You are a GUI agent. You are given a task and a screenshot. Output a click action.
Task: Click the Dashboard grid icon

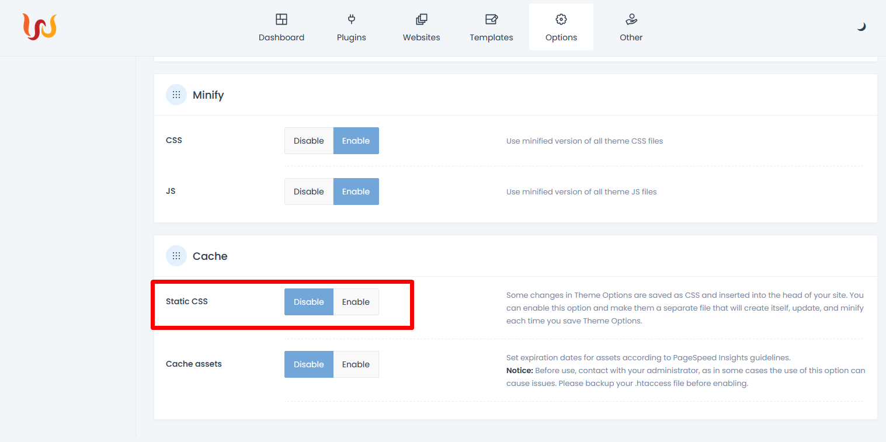pos(282,19)
